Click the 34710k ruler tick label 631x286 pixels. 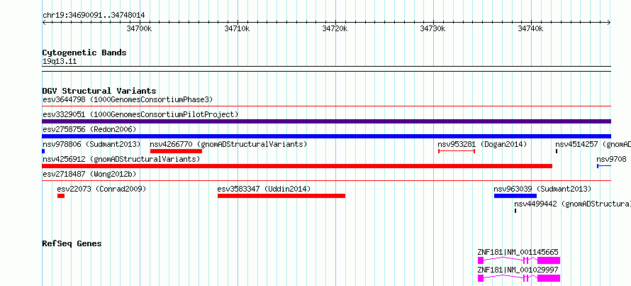(237, 28)
